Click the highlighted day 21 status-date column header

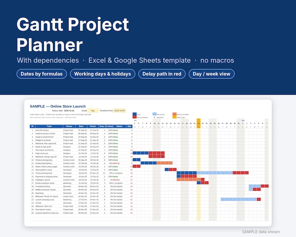(199, 123)
